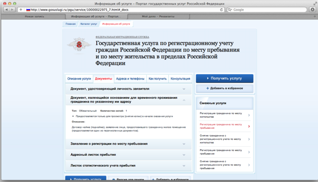Open Снятие гражданина с учета по месту пребывания
The height and width of the screenshot is (182, 318).
220,165
